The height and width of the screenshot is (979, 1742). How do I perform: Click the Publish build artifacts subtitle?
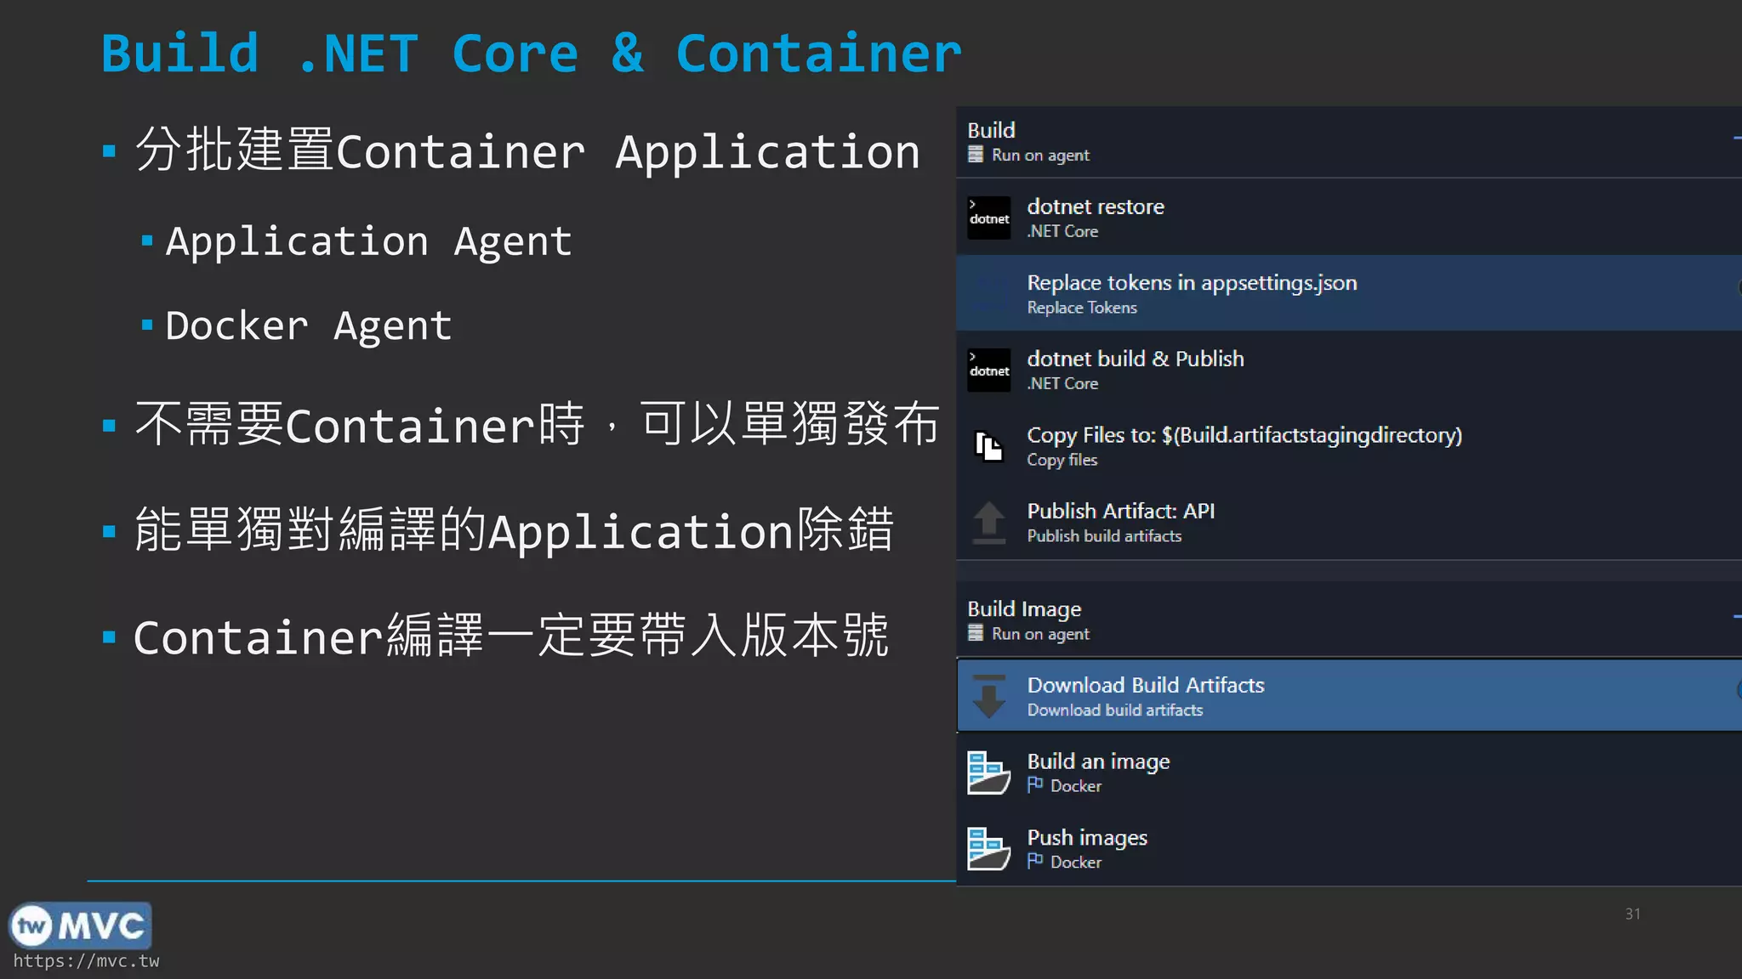[x=1104, y=536]
